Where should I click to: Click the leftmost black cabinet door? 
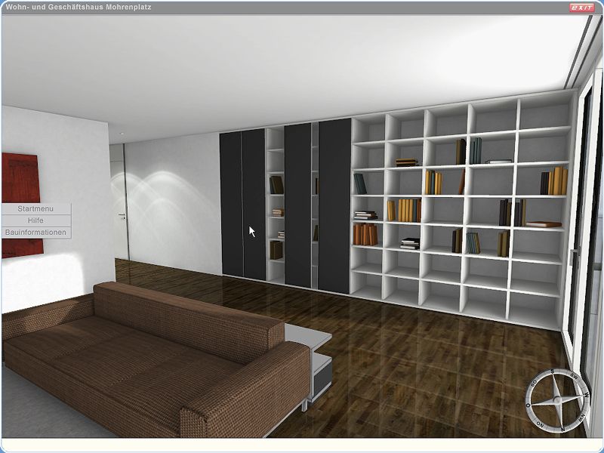tap(230, 204)
